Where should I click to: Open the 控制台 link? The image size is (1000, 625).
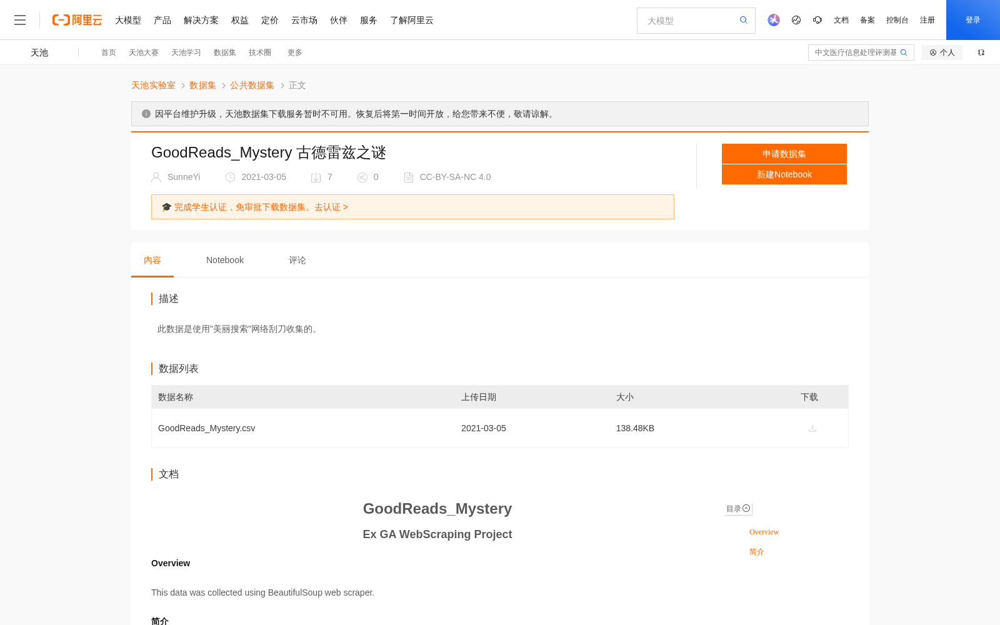tap(897, 20)
